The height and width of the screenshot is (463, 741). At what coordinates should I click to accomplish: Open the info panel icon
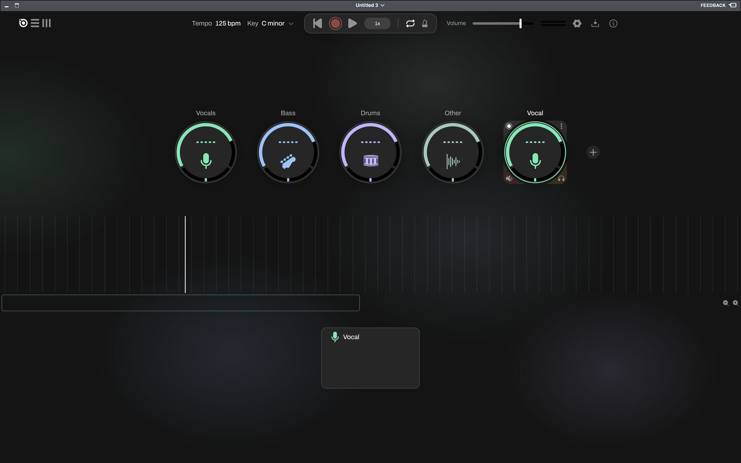click(613, 24)
